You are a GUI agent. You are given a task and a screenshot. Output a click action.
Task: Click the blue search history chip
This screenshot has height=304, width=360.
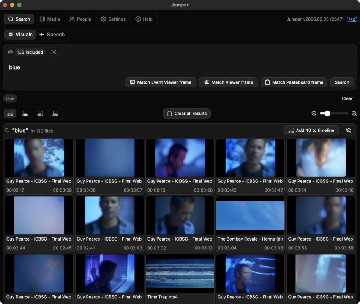10,98
